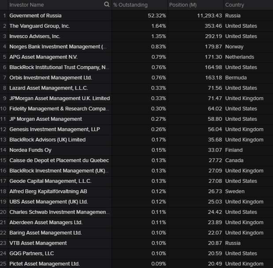Click the 1.64% outstanding cell
The width and height of the screenshot is (273, 268).
point(159,26)
